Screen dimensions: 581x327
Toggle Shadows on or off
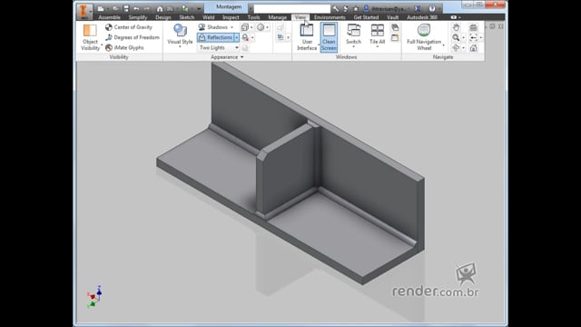coord(213,27)
